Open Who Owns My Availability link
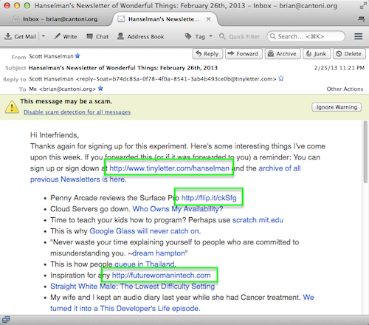This screenshot has width=369, height=325. tap(178, 209)
